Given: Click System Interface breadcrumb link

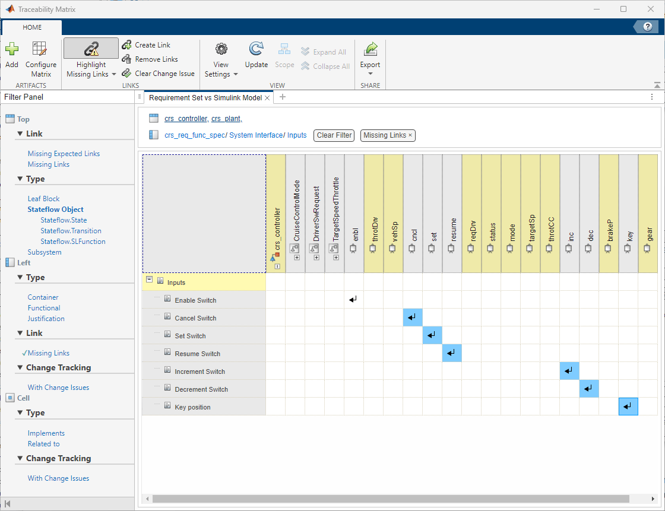Looking at the screenshot, I should point(256,135).
